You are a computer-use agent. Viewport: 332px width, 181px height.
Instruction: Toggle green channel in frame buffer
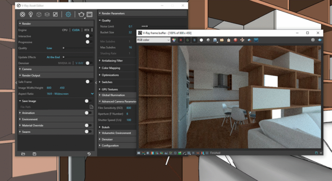188,40
